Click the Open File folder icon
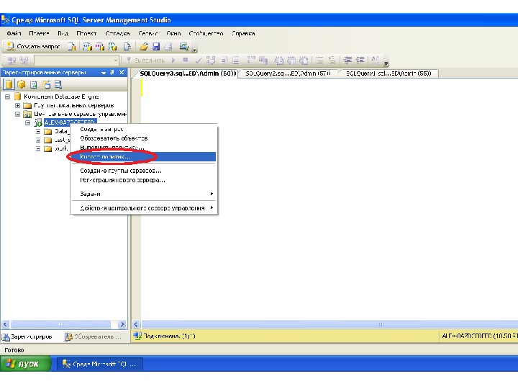 144,47
